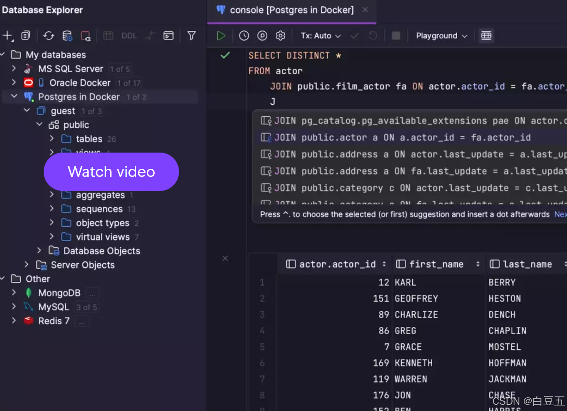Viewport: 567px width, 411px height.
Task: Click the CHARLIZE cell
Action: [416, 315]
